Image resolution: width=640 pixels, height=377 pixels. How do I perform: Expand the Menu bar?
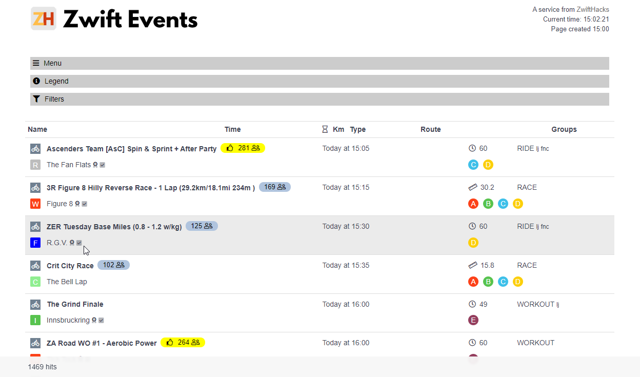click(x=319, y=63)
